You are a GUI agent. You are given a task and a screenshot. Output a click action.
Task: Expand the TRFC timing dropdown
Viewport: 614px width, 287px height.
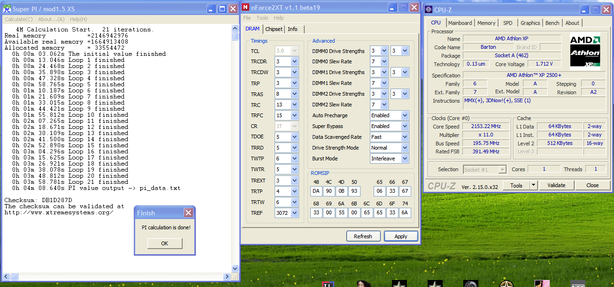tap(295, 115)
